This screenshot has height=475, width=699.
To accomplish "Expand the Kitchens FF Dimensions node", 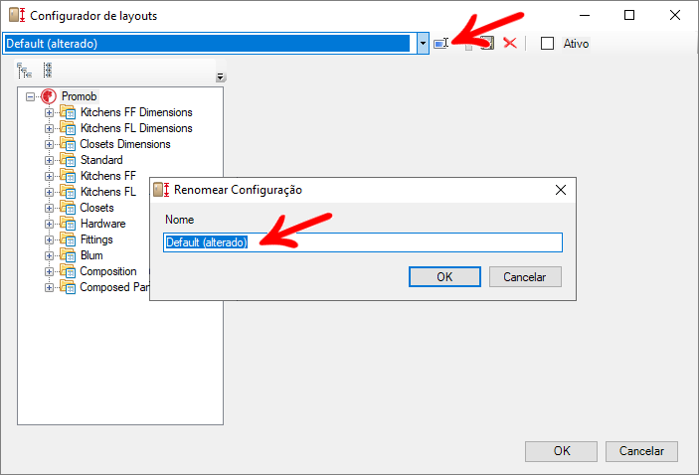I will tap(49, 112).
